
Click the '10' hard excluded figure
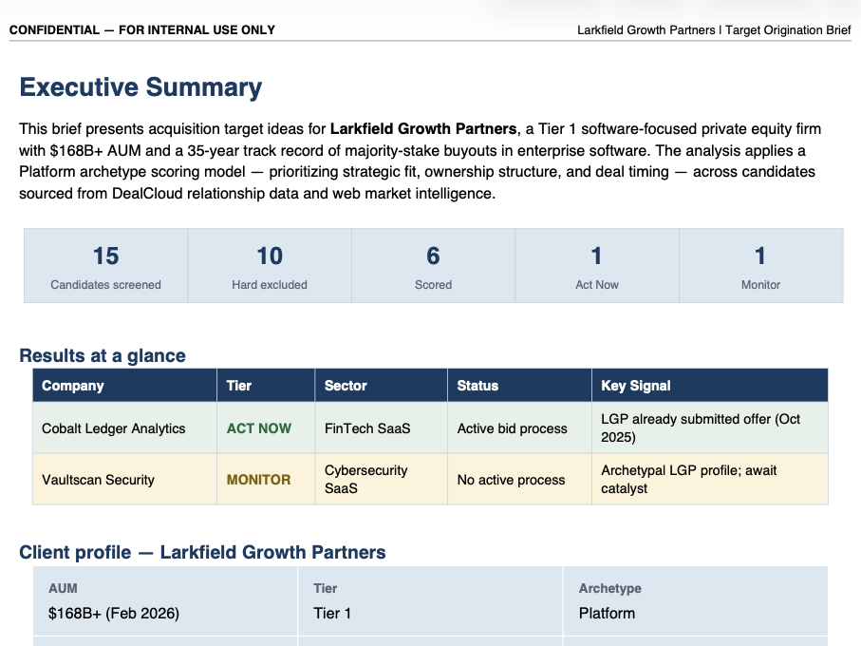pyautogui.click(x=270, y=256)
